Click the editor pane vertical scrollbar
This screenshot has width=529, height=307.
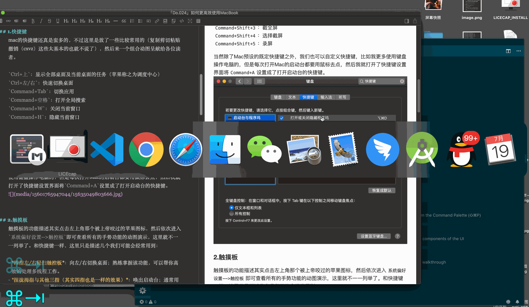(x=201, y=95)
